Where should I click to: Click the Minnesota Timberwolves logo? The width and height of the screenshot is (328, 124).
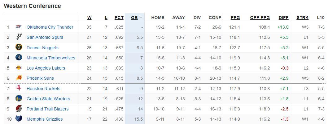coord(19,58)
